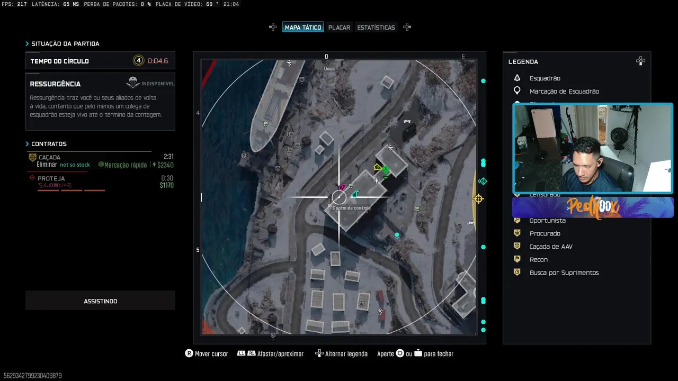
Task: Click the circle number 4 badge
Action: 138,61
